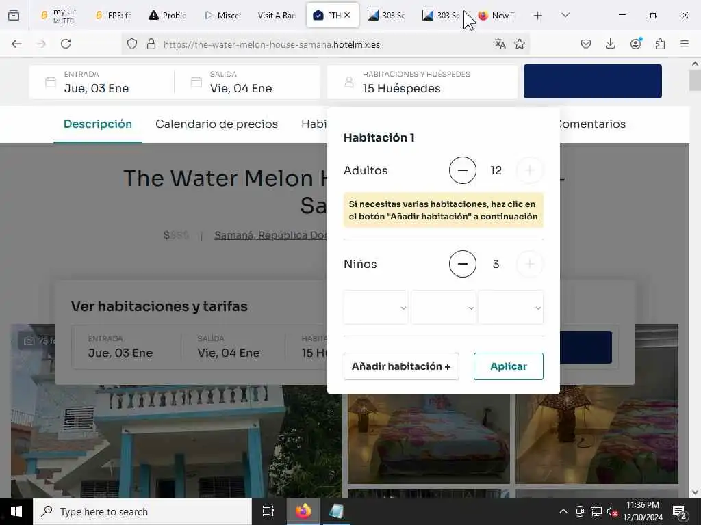Open the Firefox account icon
The image size is (701, 525).
point(635,43)
